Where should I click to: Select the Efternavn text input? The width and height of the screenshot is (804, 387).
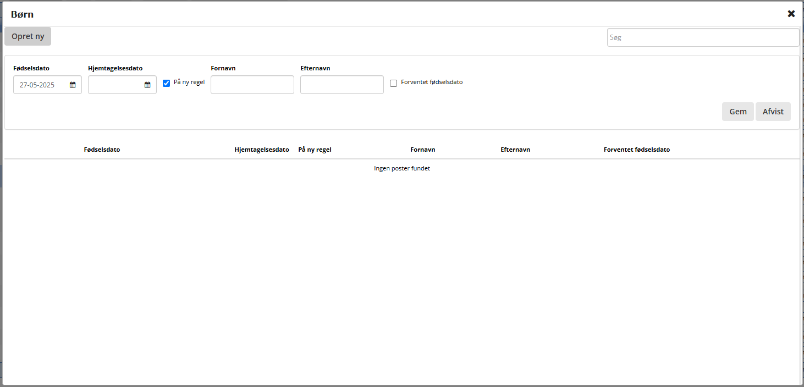342,85
